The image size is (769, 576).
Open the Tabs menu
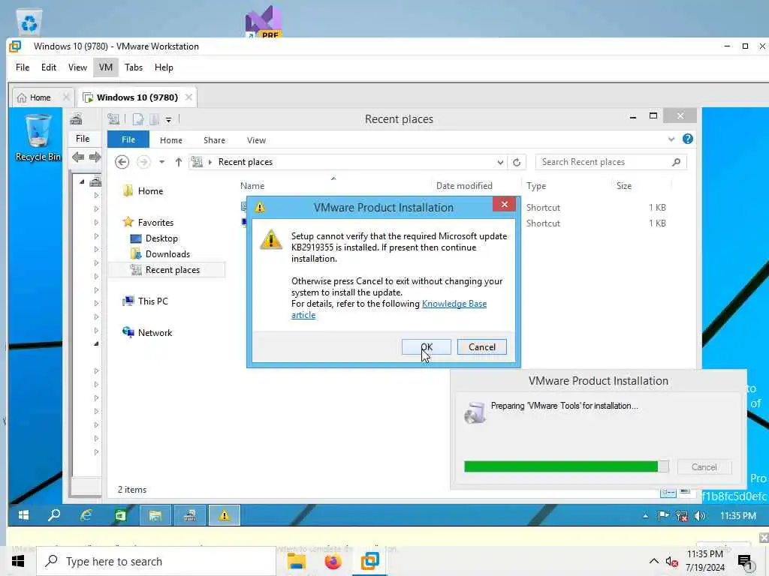tap(134, 67)
